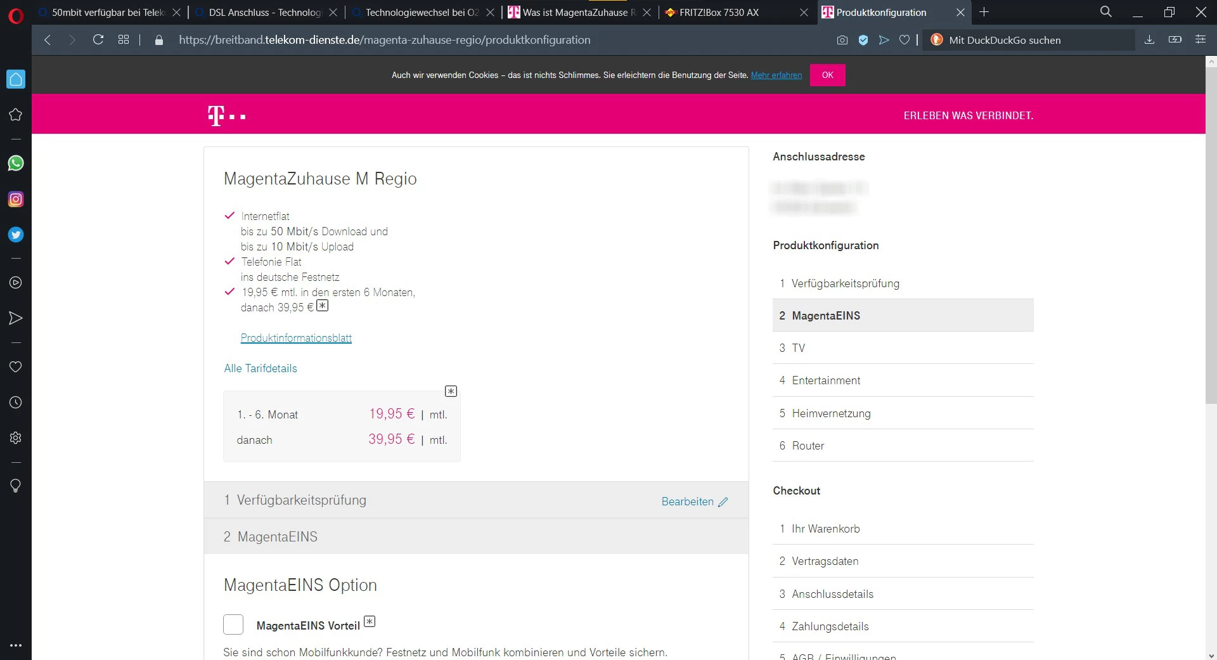Accept cookies with the OK button
This screenshot has height=660, width=1217.
point(827,75)
